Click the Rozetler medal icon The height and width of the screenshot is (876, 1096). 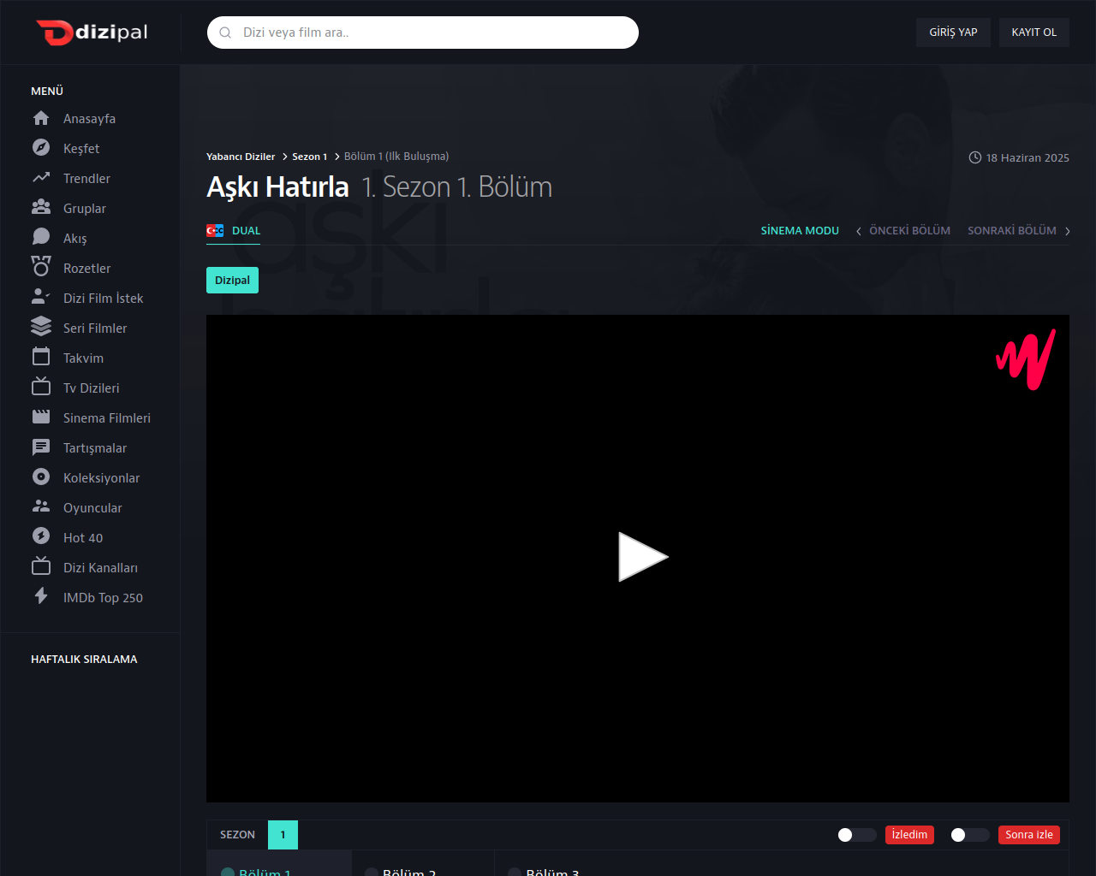[41, 268]
